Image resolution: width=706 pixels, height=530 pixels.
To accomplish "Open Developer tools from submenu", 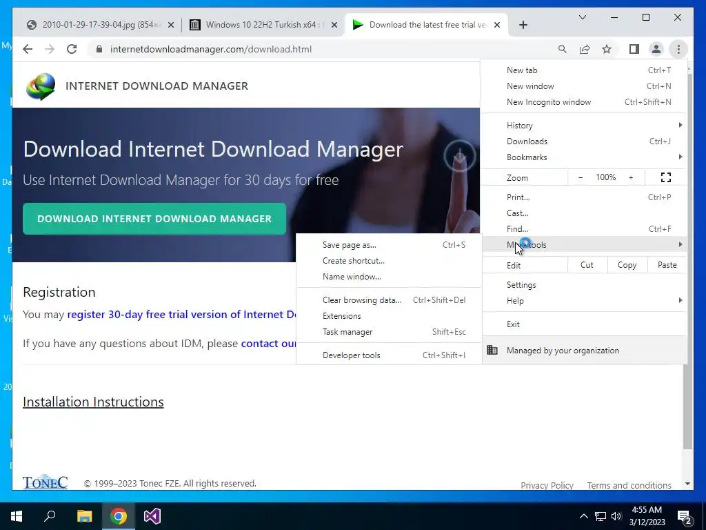I will coord(389,355).
